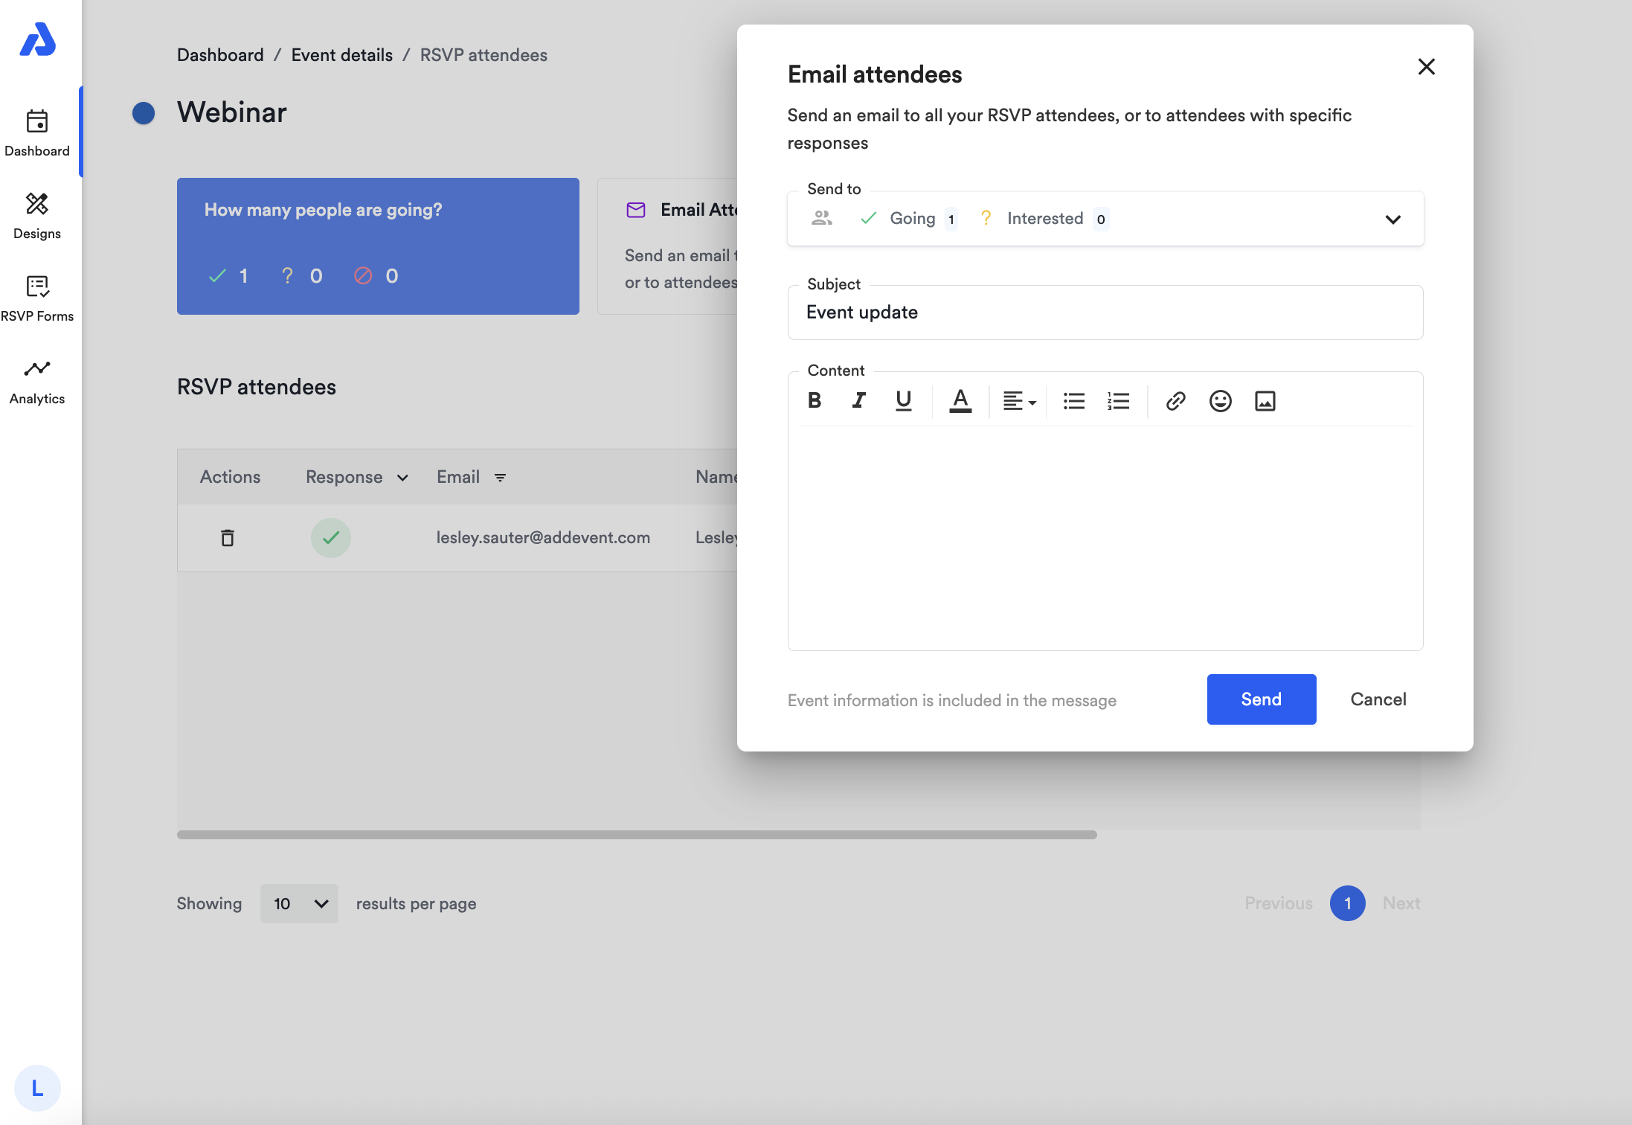Screen dimensions: 1632x1125
Task: Create a numbered list in the editor
Action: tap(1118, 401)
